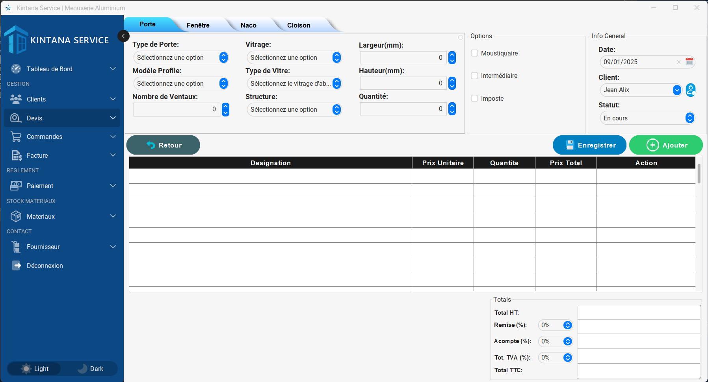Click the Enregistrer button
708x382 pixels.
pyautogui.click(x=589, y=145)
